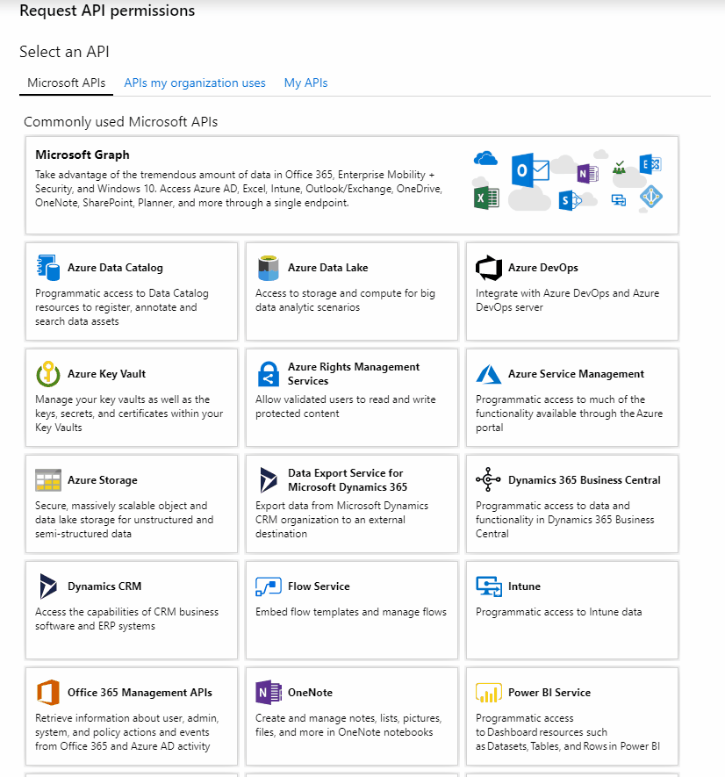Pick the Dynamics CRM title
Screen dimensions: 725x777
[x=104, y=586]
